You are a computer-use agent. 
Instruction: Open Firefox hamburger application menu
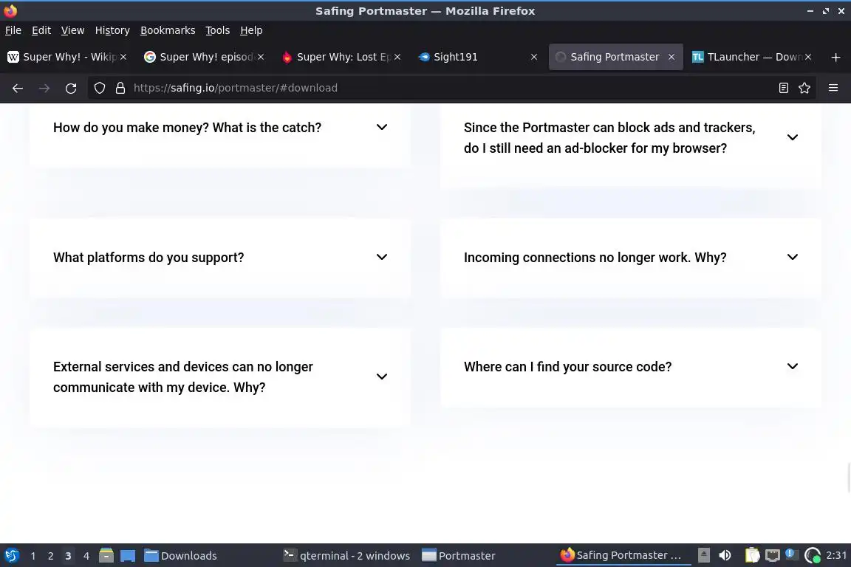pyautogui.click(x=833, y=88)
